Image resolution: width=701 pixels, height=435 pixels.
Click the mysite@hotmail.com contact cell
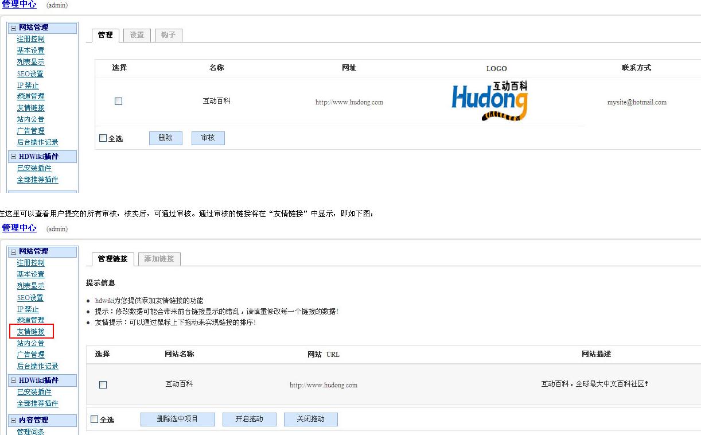[x=637, y=102]
